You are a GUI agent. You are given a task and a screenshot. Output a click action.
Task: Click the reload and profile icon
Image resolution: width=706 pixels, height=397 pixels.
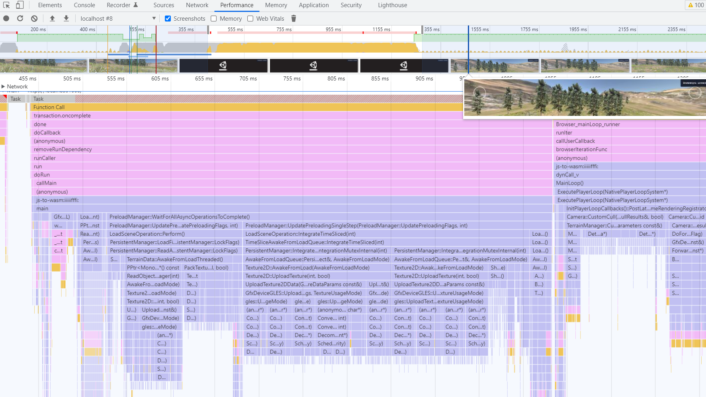pyautogui.click(x=20, y=18)
